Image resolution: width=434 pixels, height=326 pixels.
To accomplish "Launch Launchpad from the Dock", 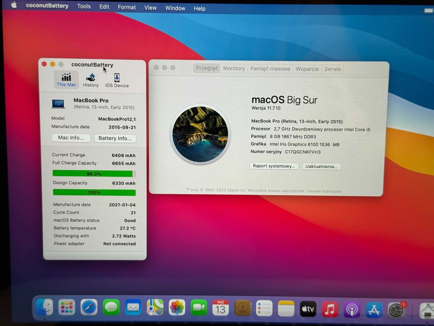I will coord(67,307).
